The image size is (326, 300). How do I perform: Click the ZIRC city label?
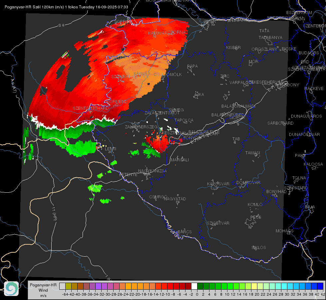pyautogui.click(x=225, y=76)
